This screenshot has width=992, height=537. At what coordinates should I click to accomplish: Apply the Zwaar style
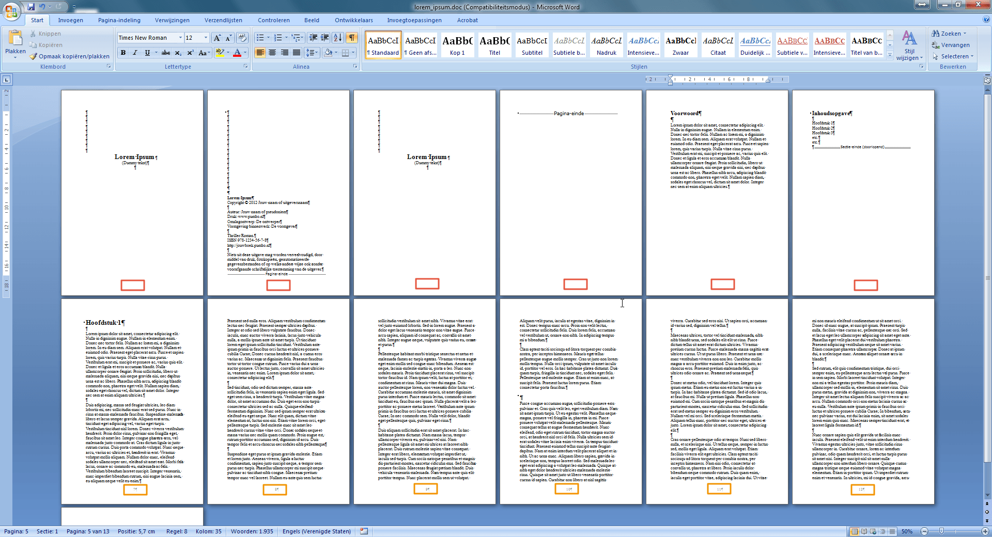[x=680, y=45]
